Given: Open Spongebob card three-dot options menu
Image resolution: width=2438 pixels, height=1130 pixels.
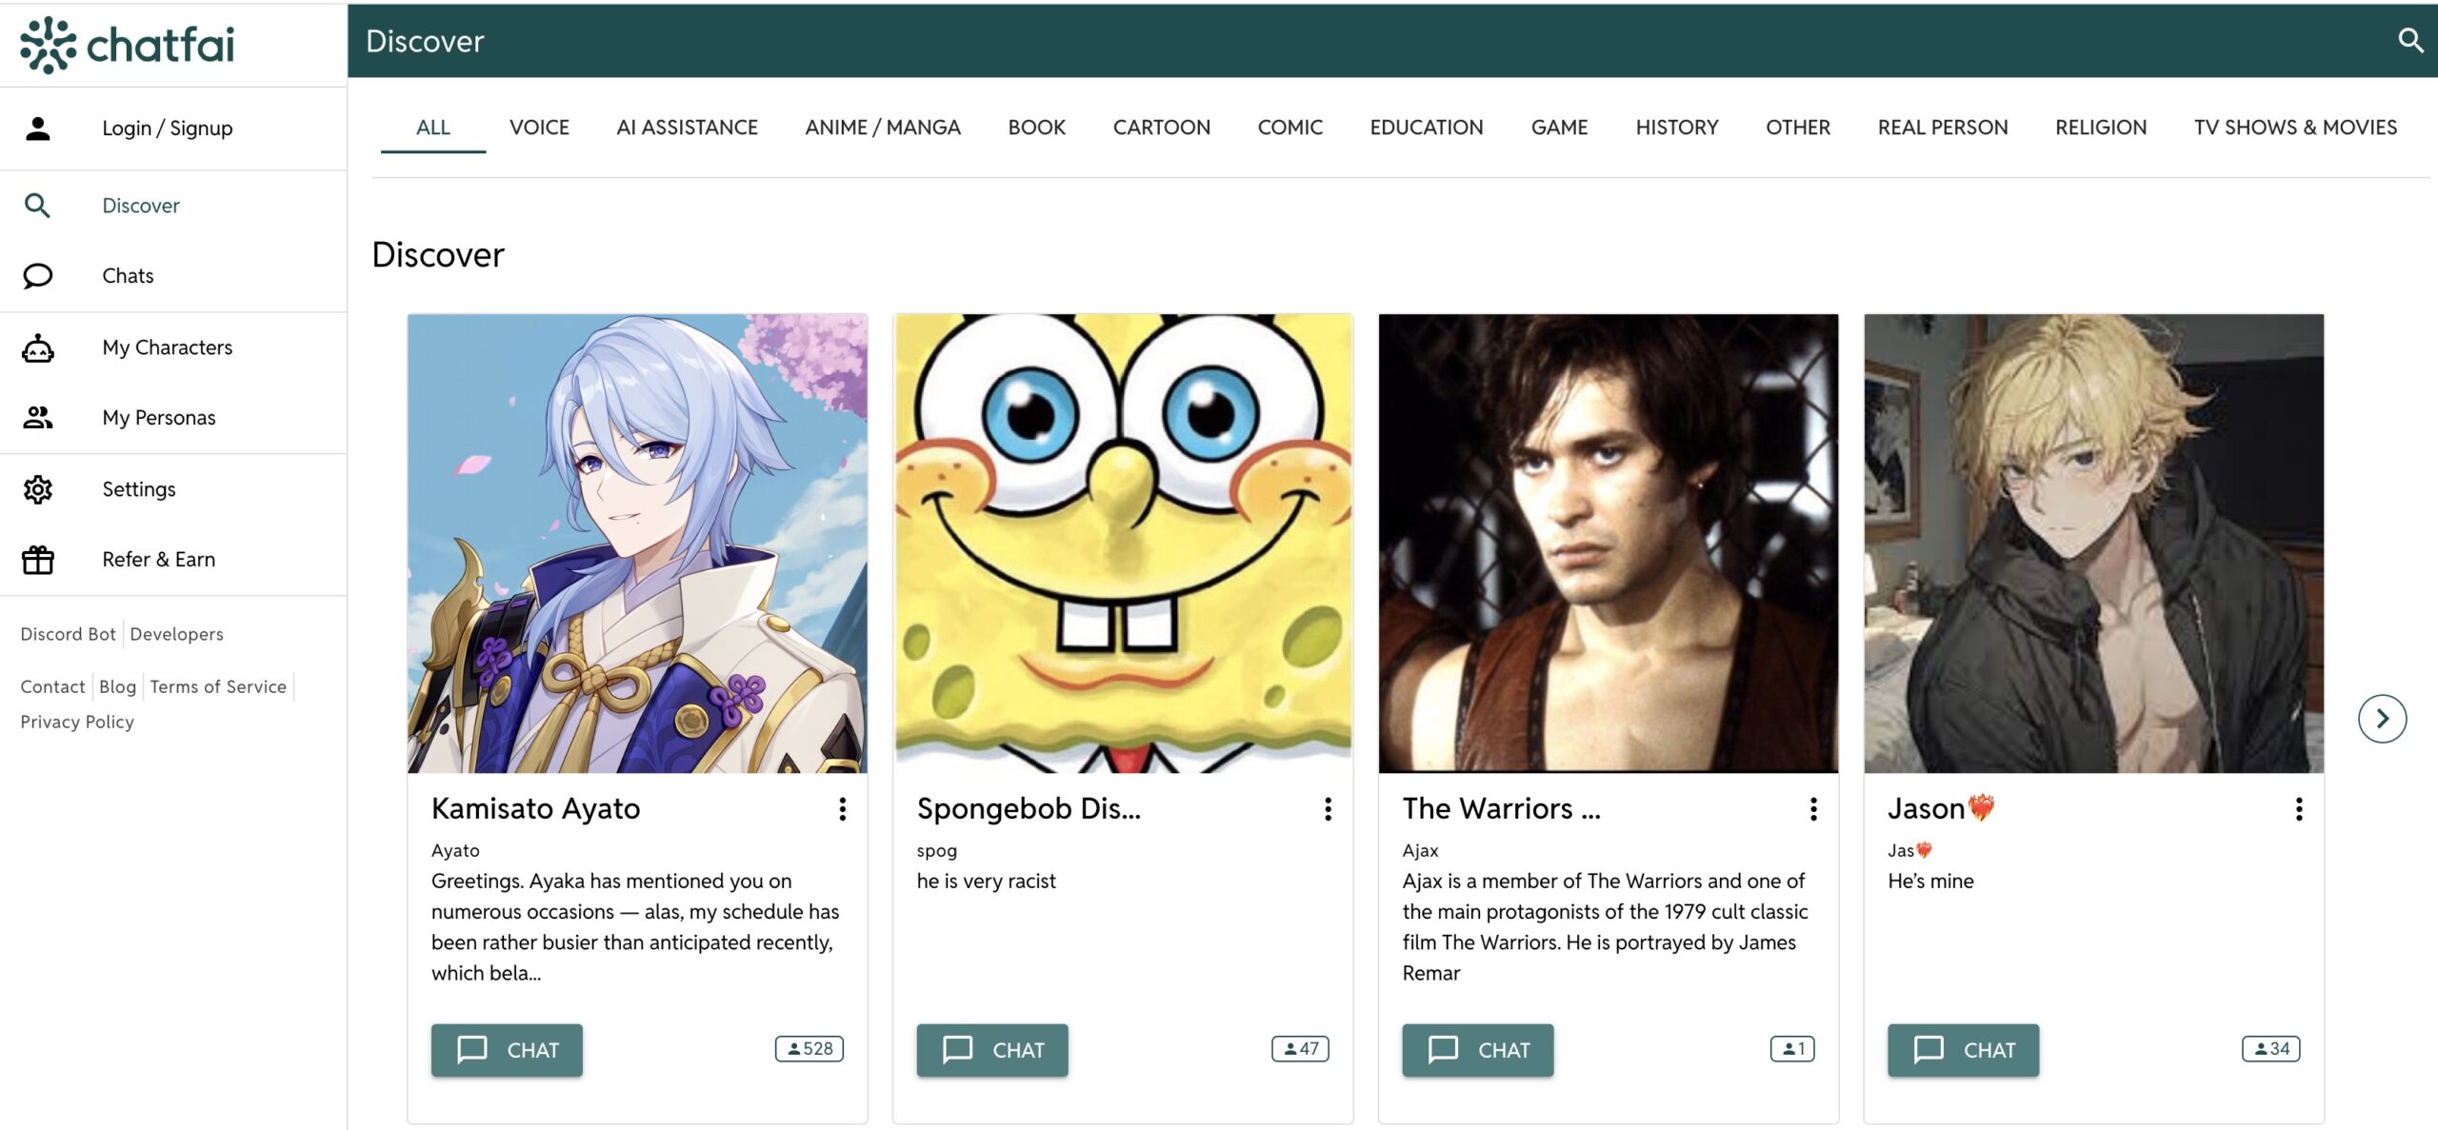Looking at the screenshot, I should pos(1328,809).
